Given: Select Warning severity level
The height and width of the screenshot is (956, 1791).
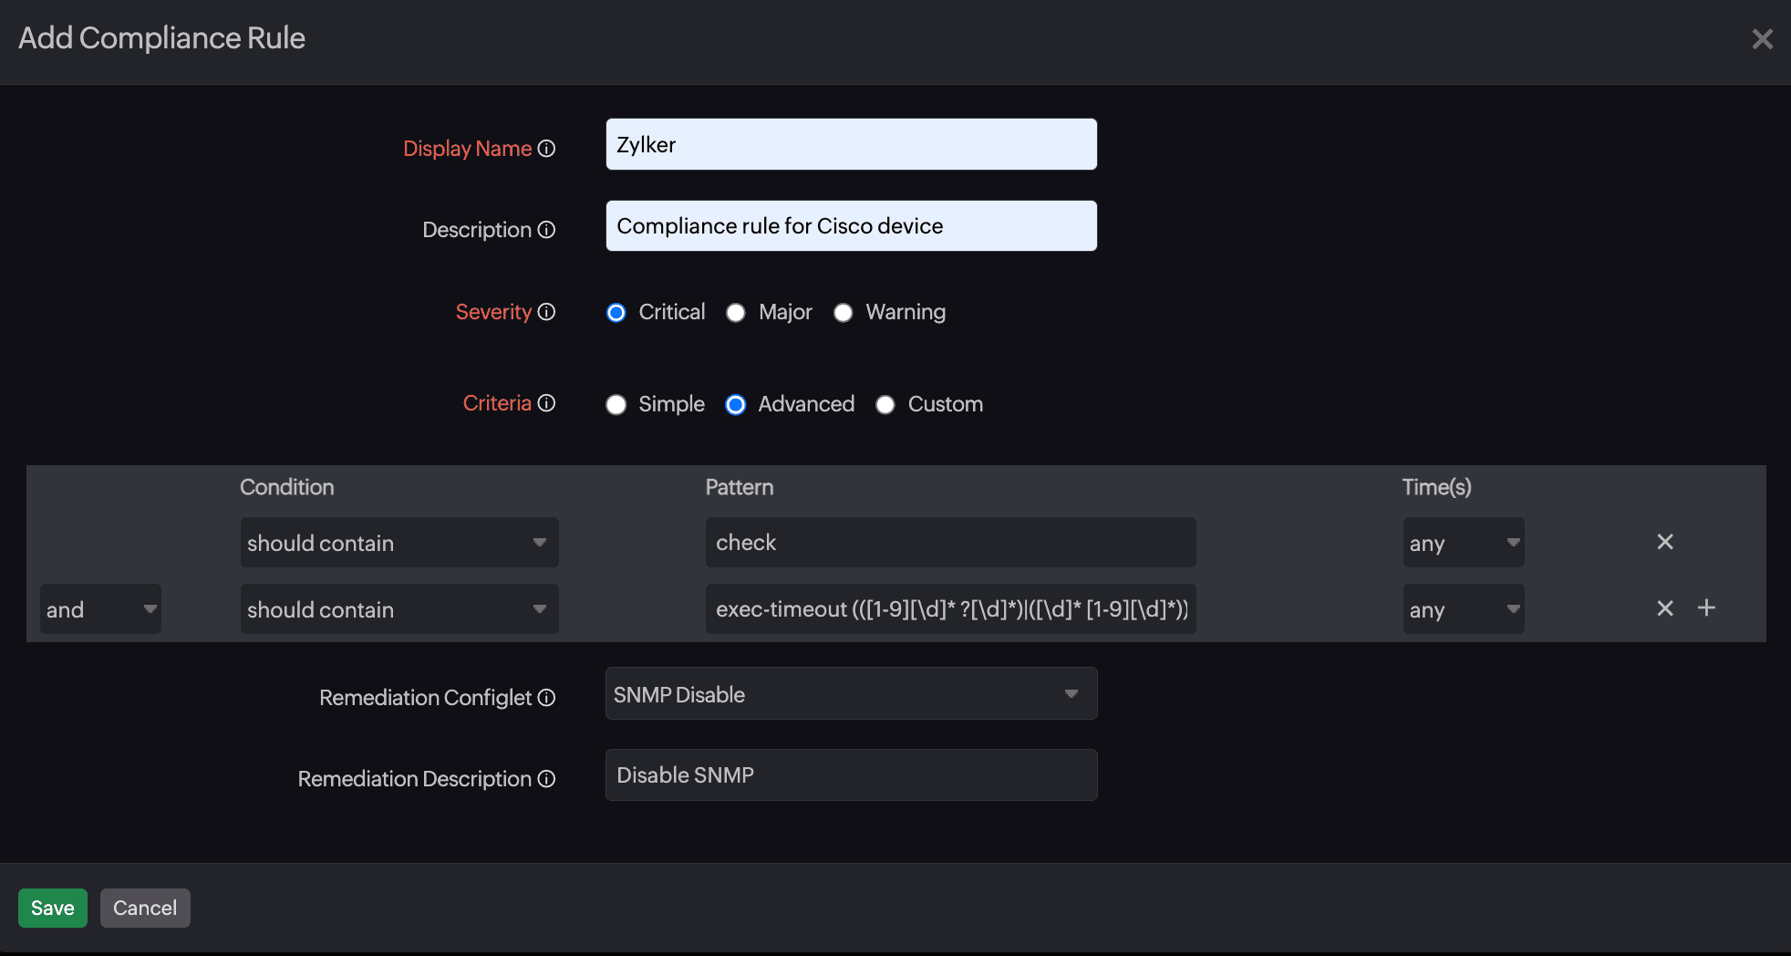Looking at the screenshot, I should [x=843, y=312].
